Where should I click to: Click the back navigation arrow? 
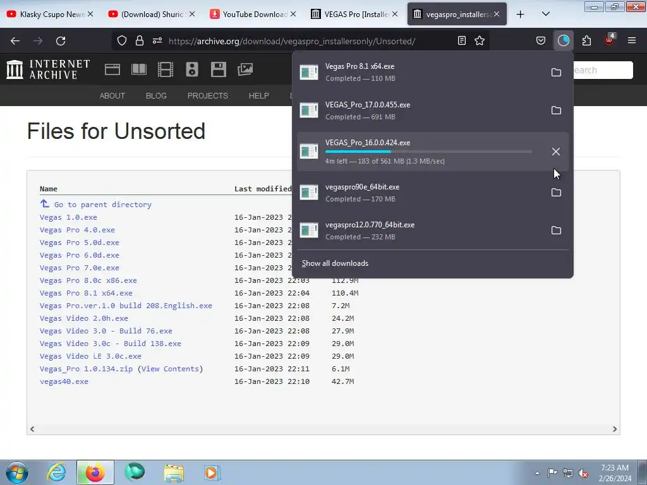click(x=15, y=40)
